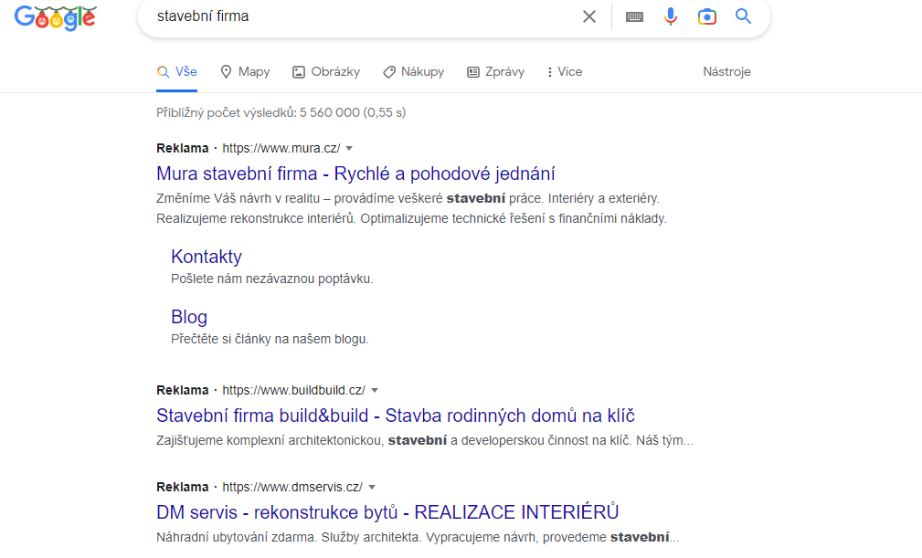Click 'Přečtěte si články na našem blogu.' text
Screen dimensions: 922x558
click(270, 340)
